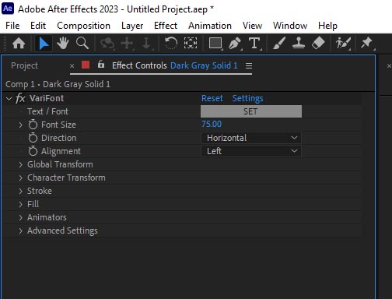This screenshot has height=299, width=392.
Task: Collapse the VariFont effect group
Action: [x=9, y=99]
